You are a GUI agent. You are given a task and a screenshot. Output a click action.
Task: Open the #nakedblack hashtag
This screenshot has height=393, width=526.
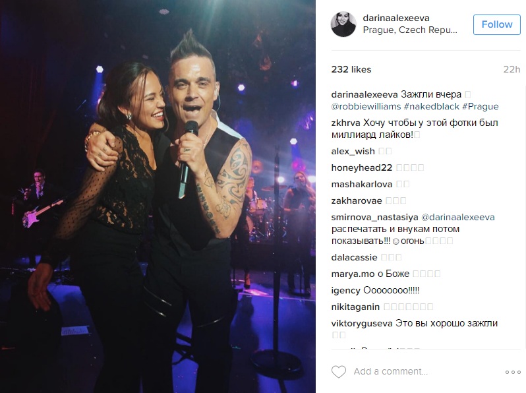(x=431, y=106)
